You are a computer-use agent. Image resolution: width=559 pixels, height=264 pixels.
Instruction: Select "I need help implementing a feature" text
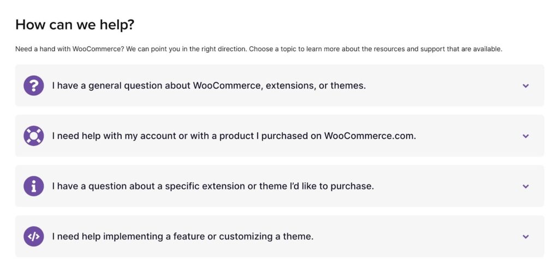coord(182,237)
